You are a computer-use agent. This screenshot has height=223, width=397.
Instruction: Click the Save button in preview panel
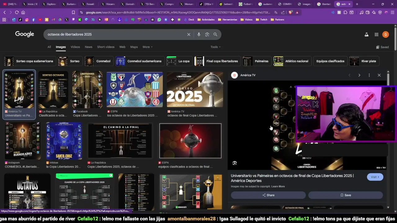pos(346,195)
